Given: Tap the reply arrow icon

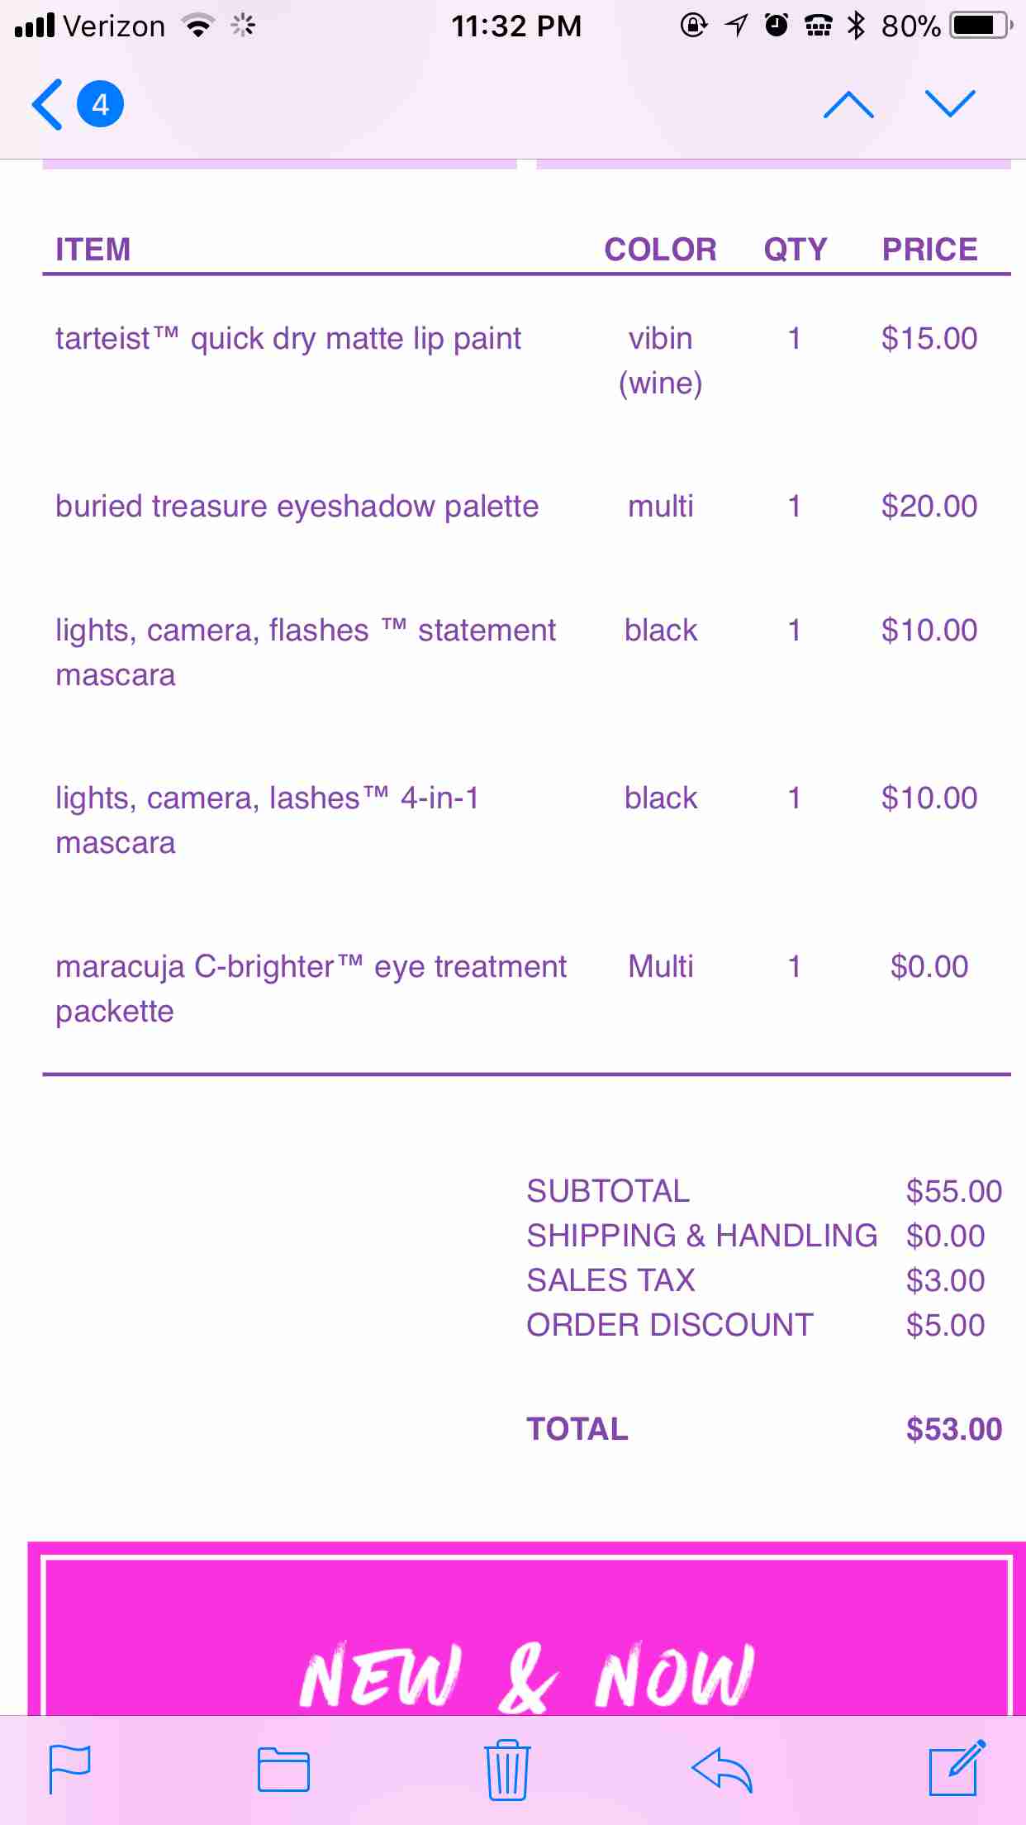Looking at the screenshot, I should coord(722,1770).
